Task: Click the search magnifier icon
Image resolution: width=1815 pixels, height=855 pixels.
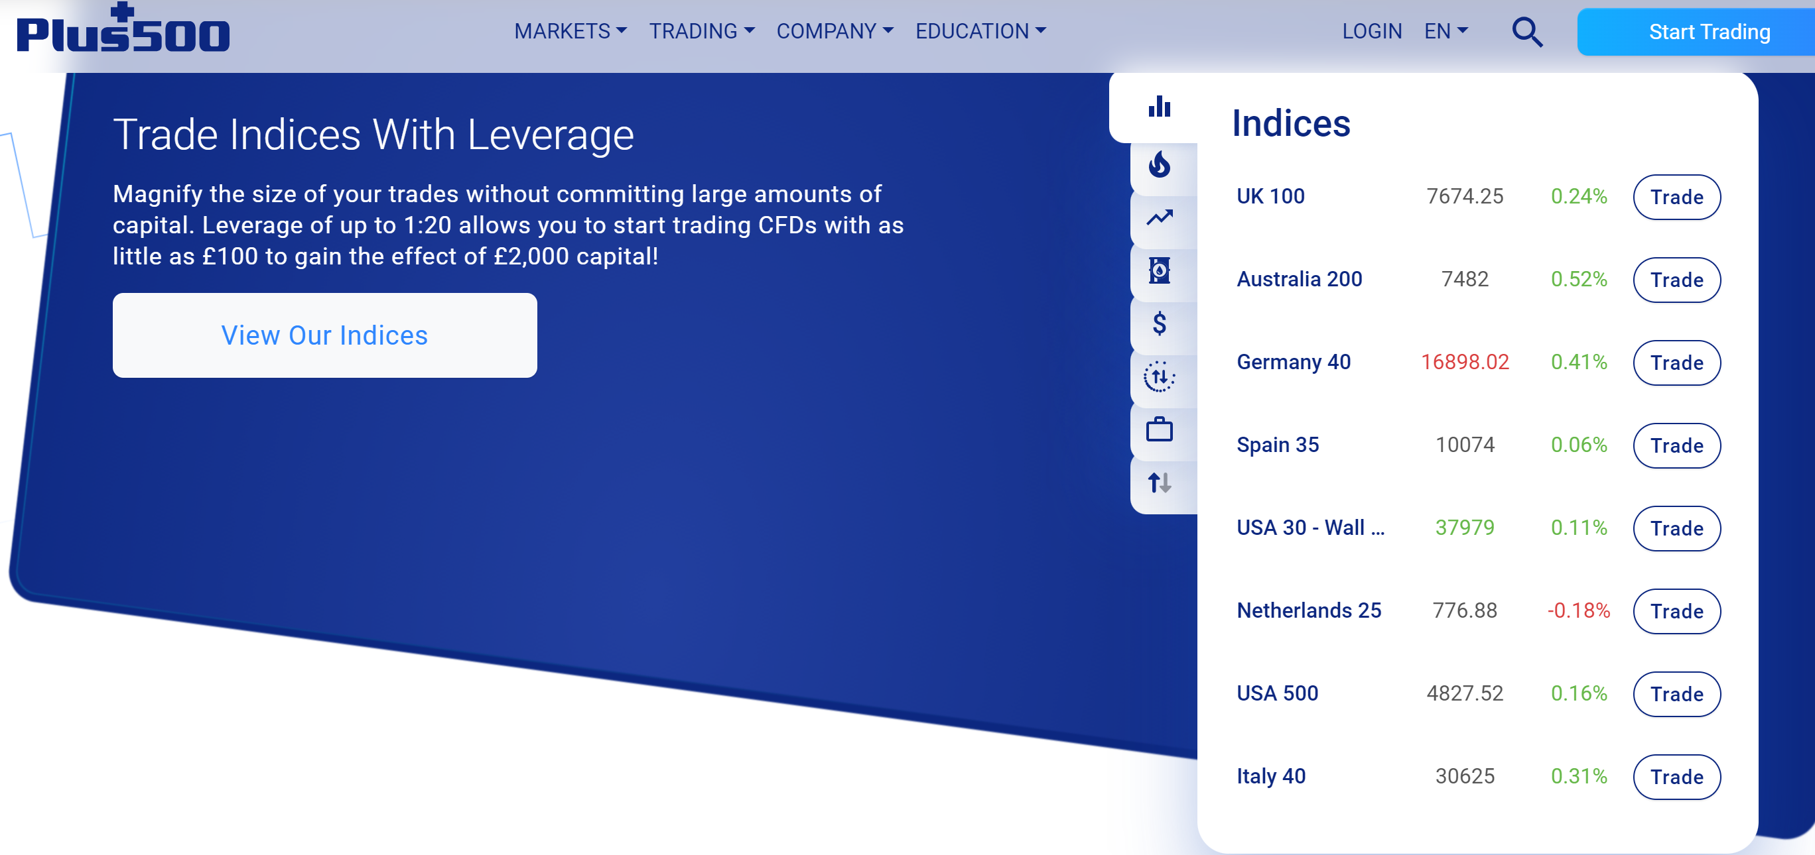Action: 1527,32
